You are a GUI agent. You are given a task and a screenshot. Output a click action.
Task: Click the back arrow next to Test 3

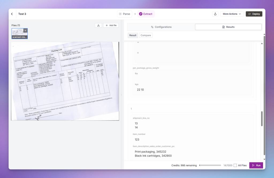[12, 14]
